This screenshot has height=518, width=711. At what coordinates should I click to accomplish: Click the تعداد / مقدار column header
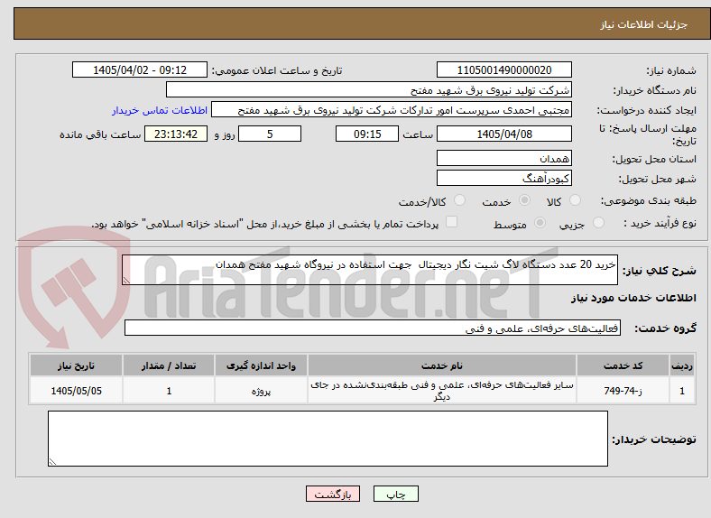pos(169,365)
